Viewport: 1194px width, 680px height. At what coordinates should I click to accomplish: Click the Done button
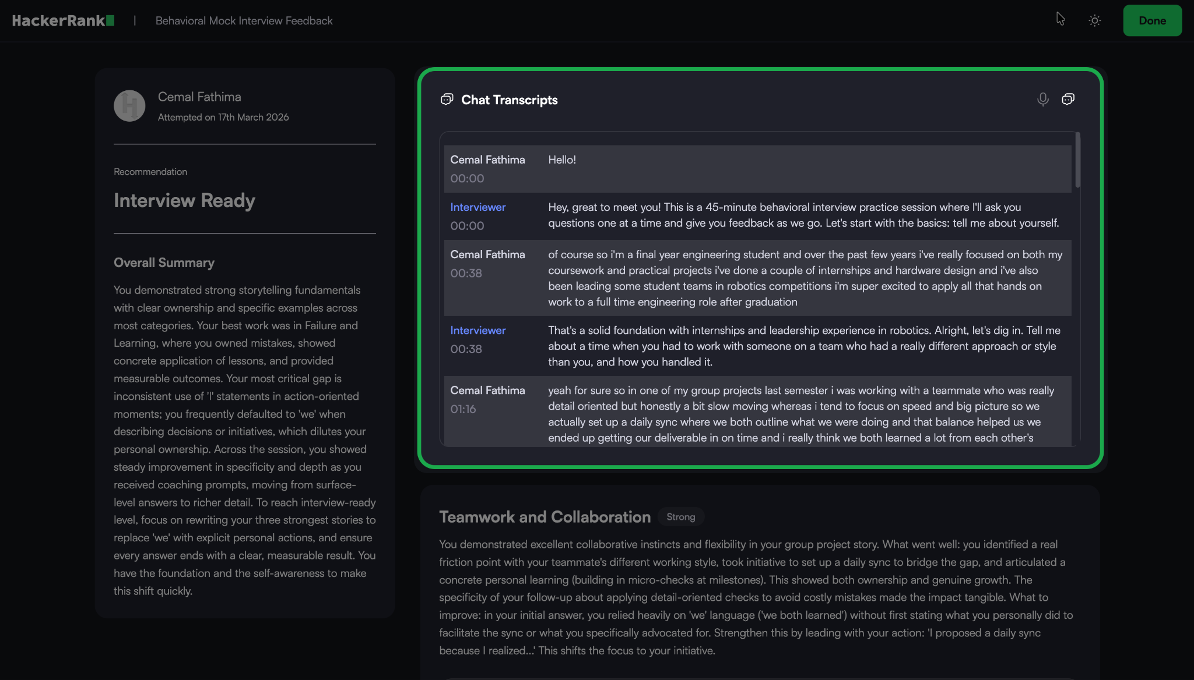[x=1152, y=21]
